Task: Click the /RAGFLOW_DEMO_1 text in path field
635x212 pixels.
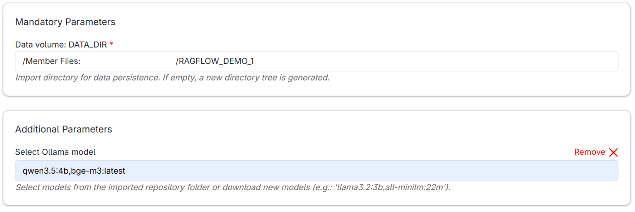Action: click(215, 61)
